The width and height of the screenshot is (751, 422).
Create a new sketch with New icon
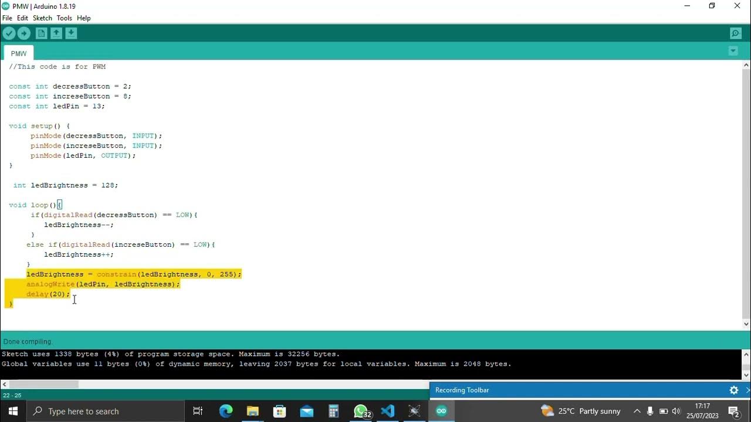(x=41, y=33)
